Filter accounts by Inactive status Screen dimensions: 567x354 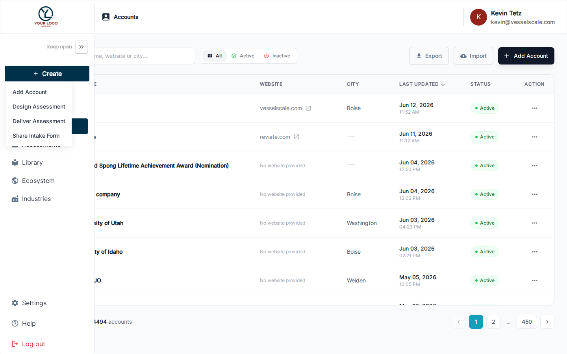point(277,56)
